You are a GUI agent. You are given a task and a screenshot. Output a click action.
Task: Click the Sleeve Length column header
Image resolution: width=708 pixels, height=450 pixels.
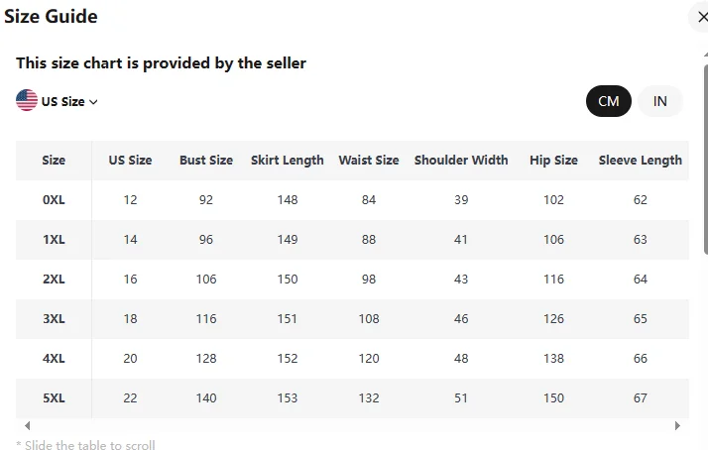point(640,160)
